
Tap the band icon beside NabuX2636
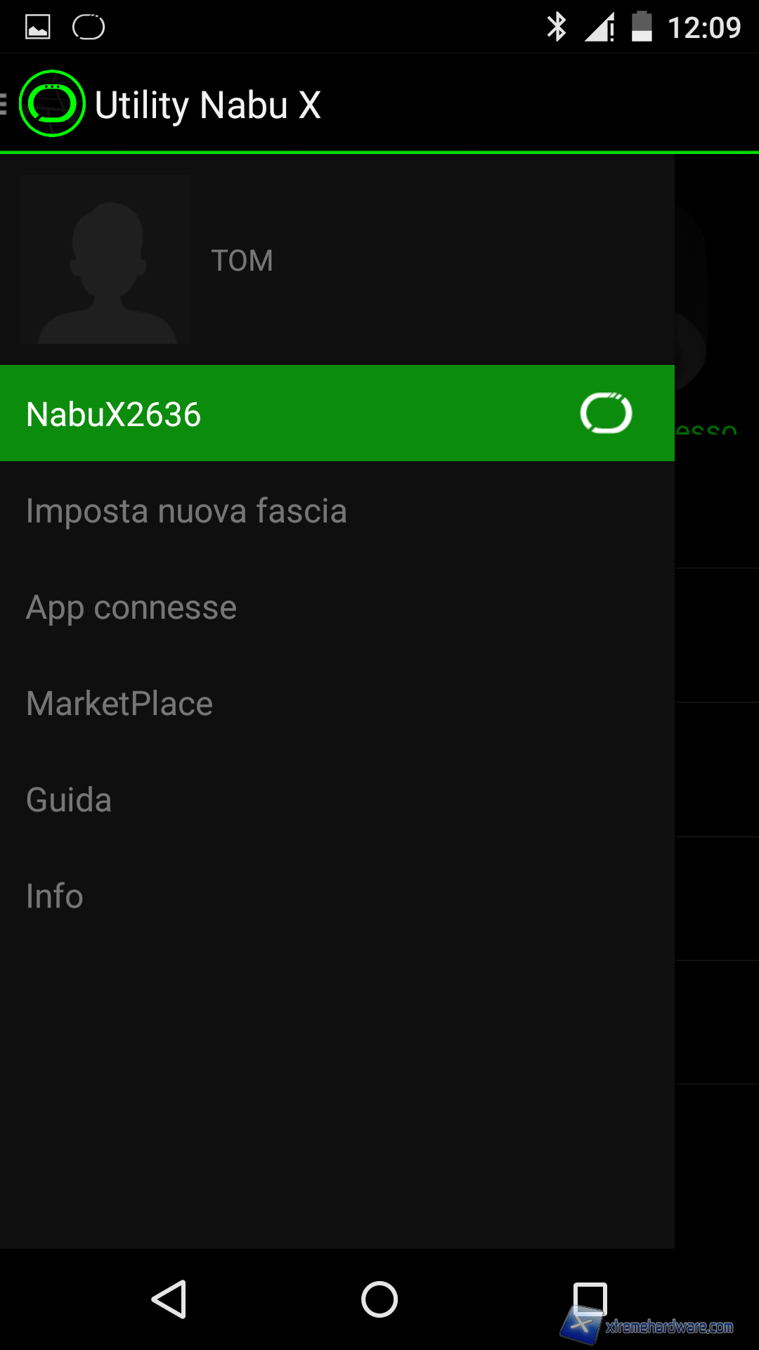[606, 413]
